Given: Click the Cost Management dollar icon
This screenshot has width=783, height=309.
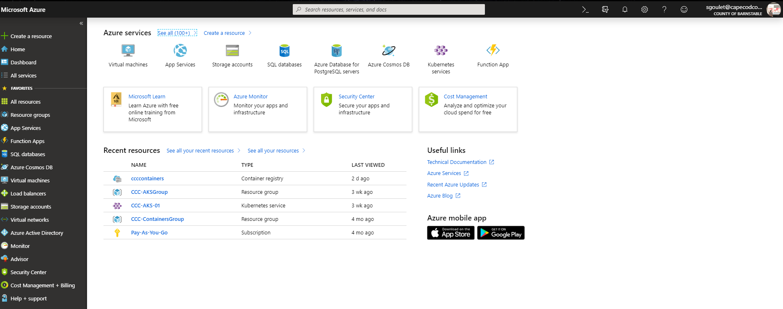Looking at the screenshot, I should point(432,100).
